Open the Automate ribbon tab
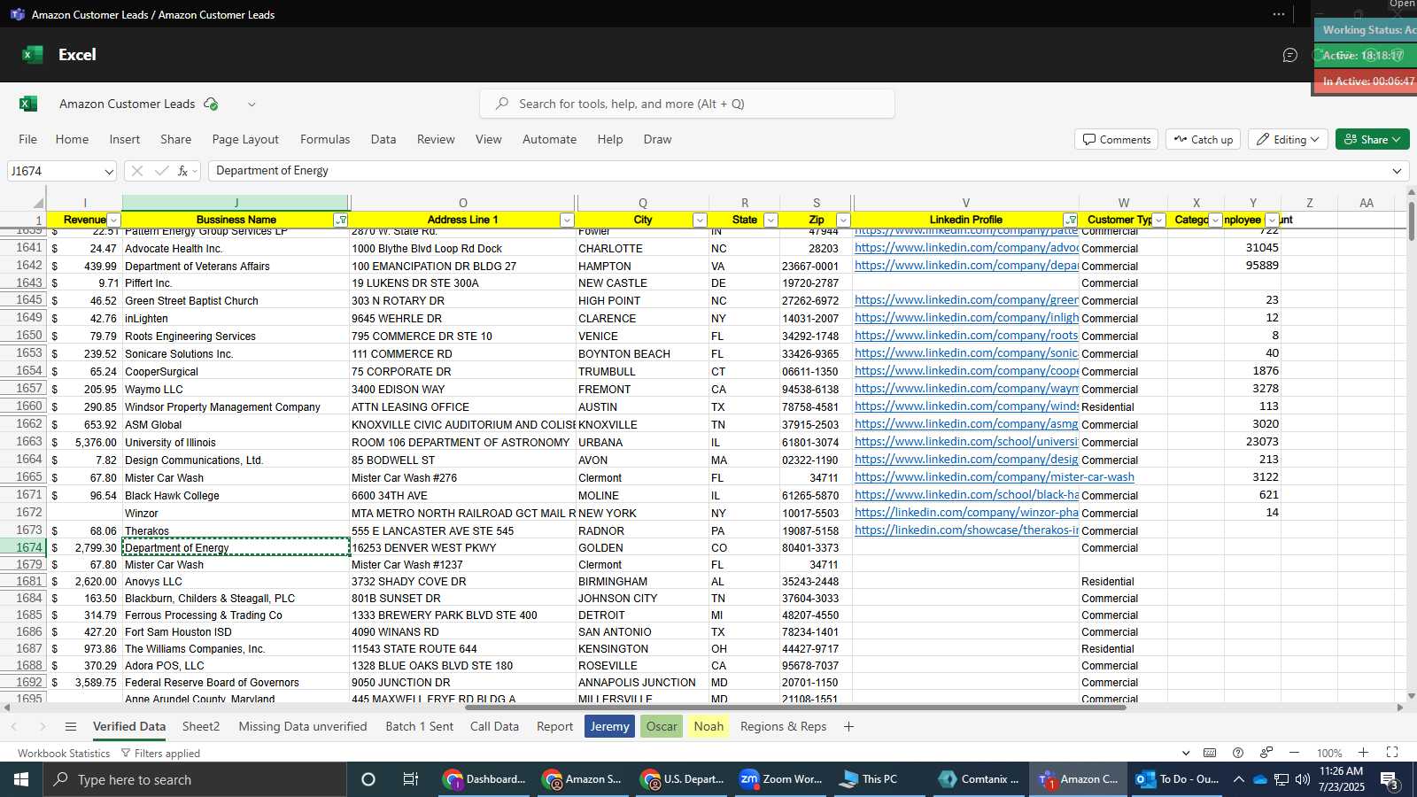This screenshot has height=797, width=1417. click(x=549, y=139)
